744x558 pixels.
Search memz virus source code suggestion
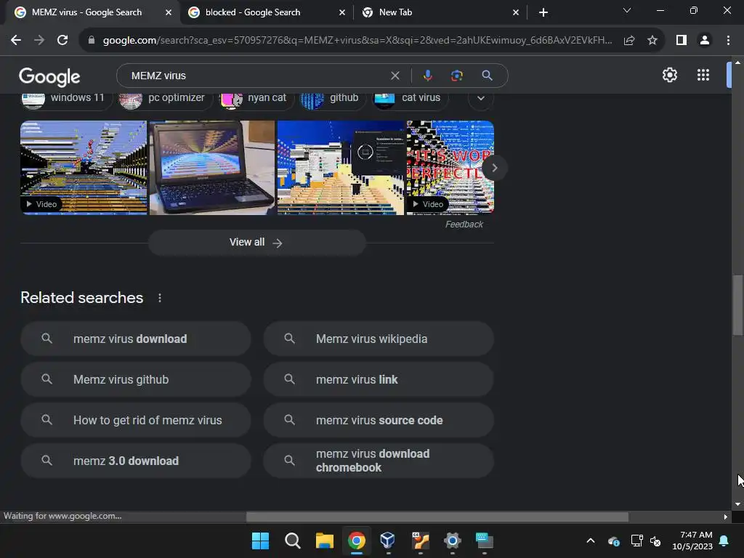379,420
